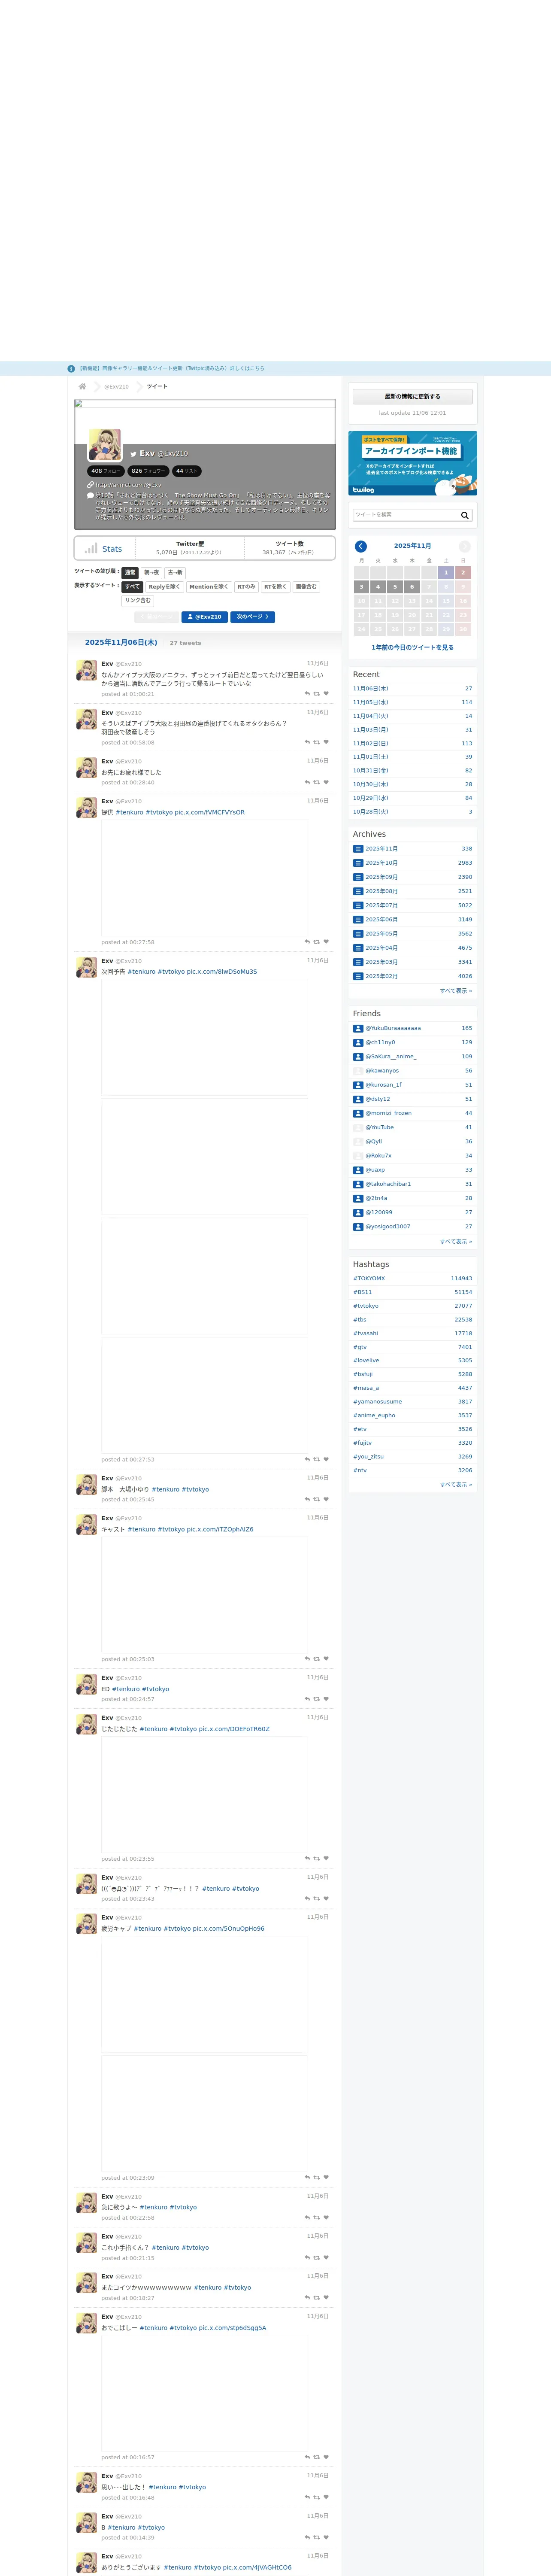Go to previous month in calendar
This screenshot has height=2576, width=551.
[361, 546]
